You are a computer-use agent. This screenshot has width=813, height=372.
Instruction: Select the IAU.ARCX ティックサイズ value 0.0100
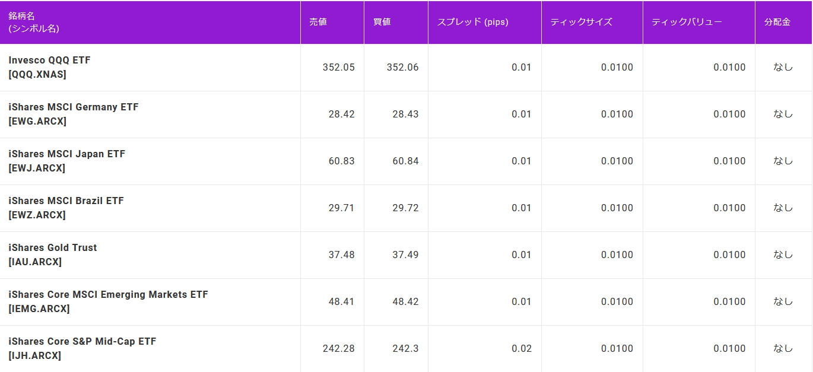coord(617,255)
